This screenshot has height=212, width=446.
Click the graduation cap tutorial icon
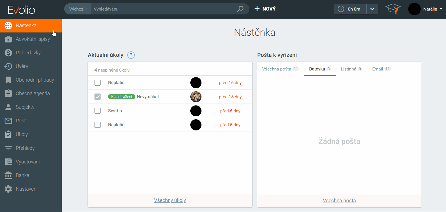[x=393, y=9]
